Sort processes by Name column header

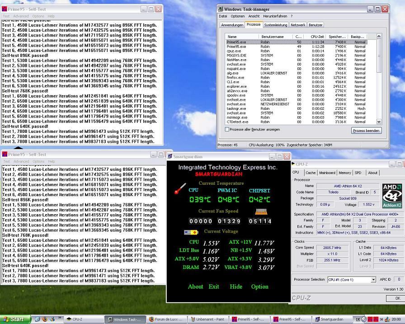[242, 37]
